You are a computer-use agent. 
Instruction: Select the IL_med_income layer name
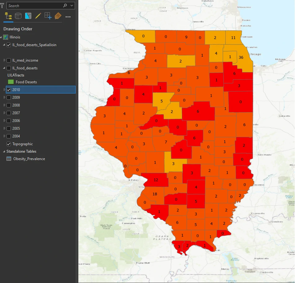click(x=25, y=60)
